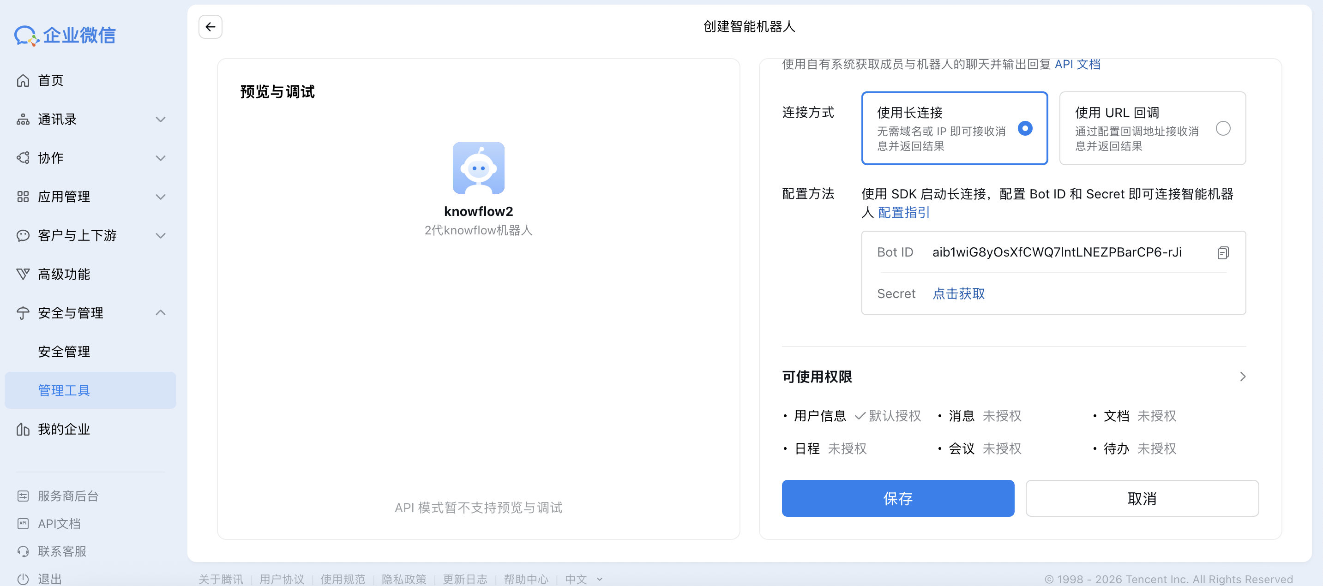
Task: Click the knowflow2 robot avatar
Action: 478,168
